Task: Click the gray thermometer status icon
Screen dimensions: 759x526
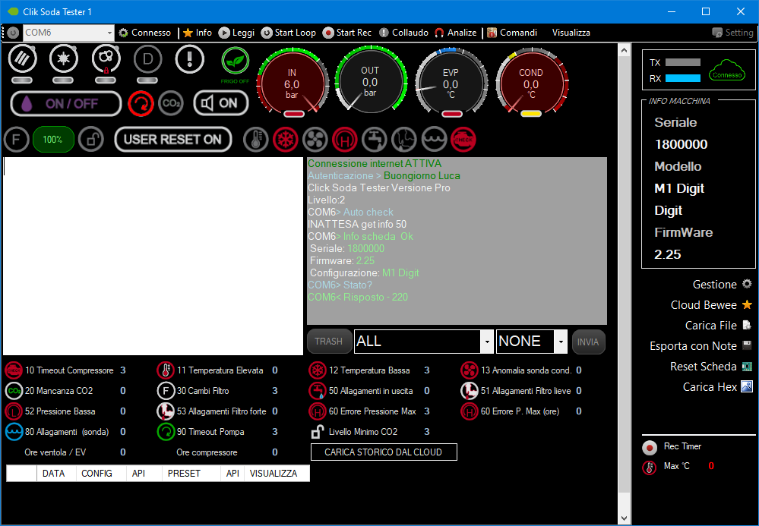Action: 255,140
